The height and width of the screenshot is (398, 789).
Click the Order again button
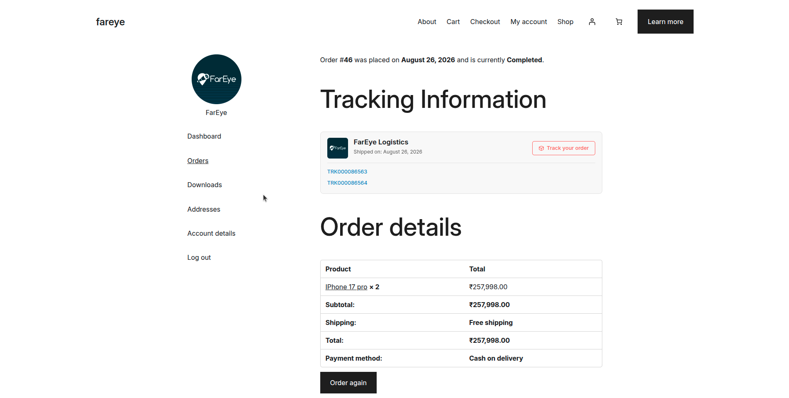pos(348,383)
